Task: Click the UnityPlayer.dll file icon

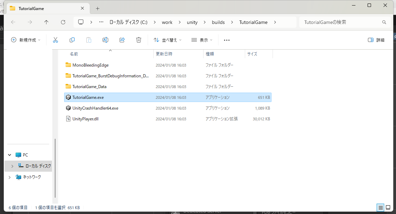Action: click(x=68, y=119)
